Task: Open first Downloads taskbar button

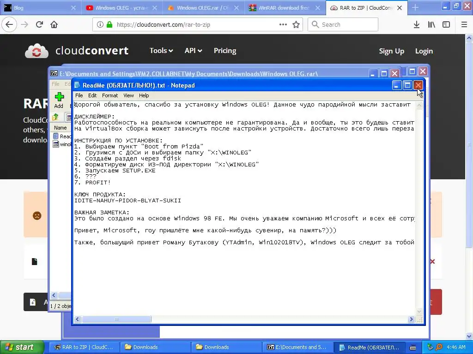Action: [x=155, y=347]
